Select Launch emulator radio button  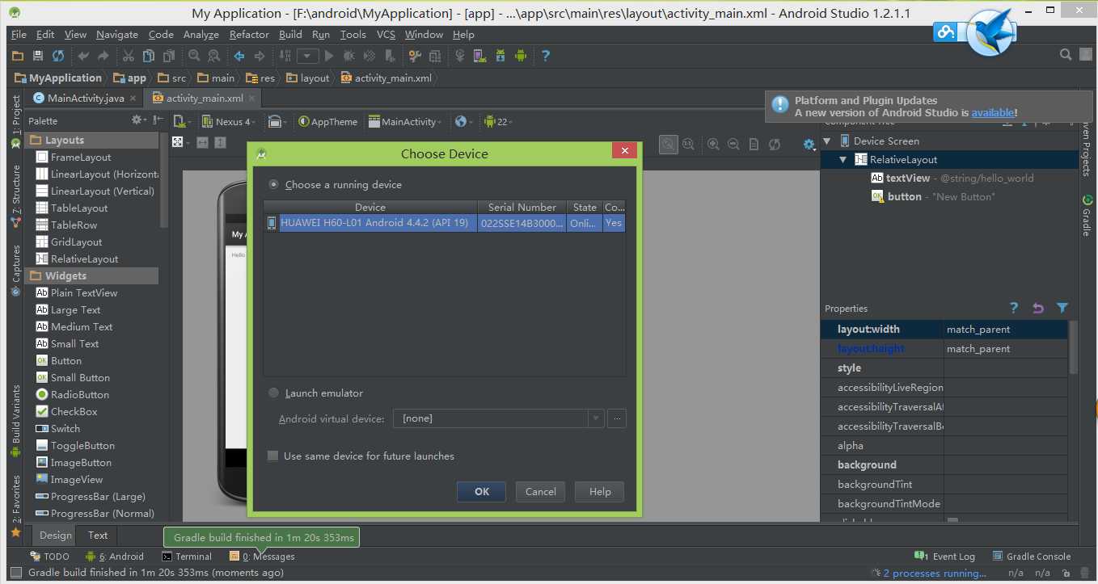pos(274,393)
